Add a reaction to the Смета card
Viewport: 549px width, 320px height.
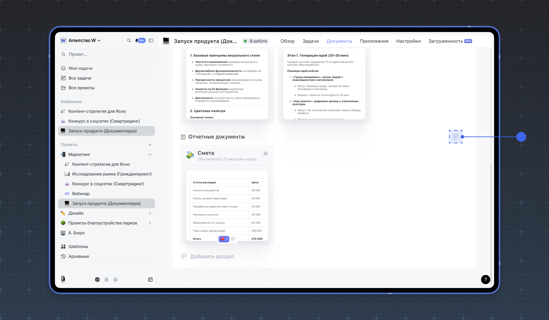pyautogui.click(x=233, y=239)
